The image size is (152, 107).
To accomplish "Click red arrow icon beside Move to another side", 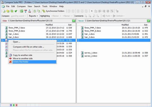I will (x=10, y=58).
